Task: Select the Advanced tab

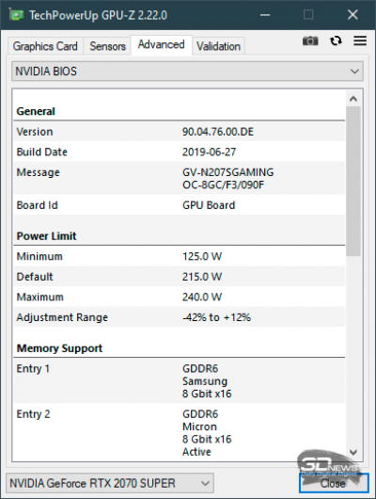Action: tap(161, 45)
